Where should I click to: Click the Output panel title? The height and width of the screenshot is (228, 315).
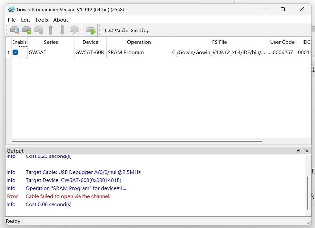pos(15,151)
